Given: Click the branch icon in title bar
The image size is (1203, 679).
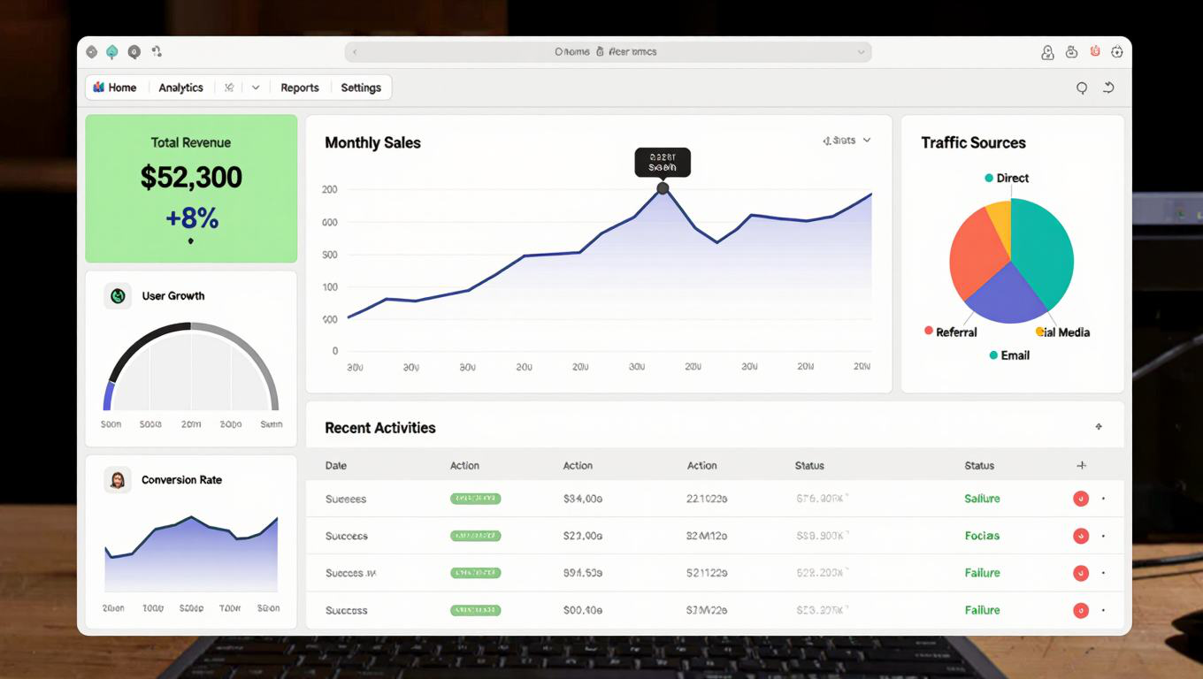Looking at the screenshot, I should 157,51.
